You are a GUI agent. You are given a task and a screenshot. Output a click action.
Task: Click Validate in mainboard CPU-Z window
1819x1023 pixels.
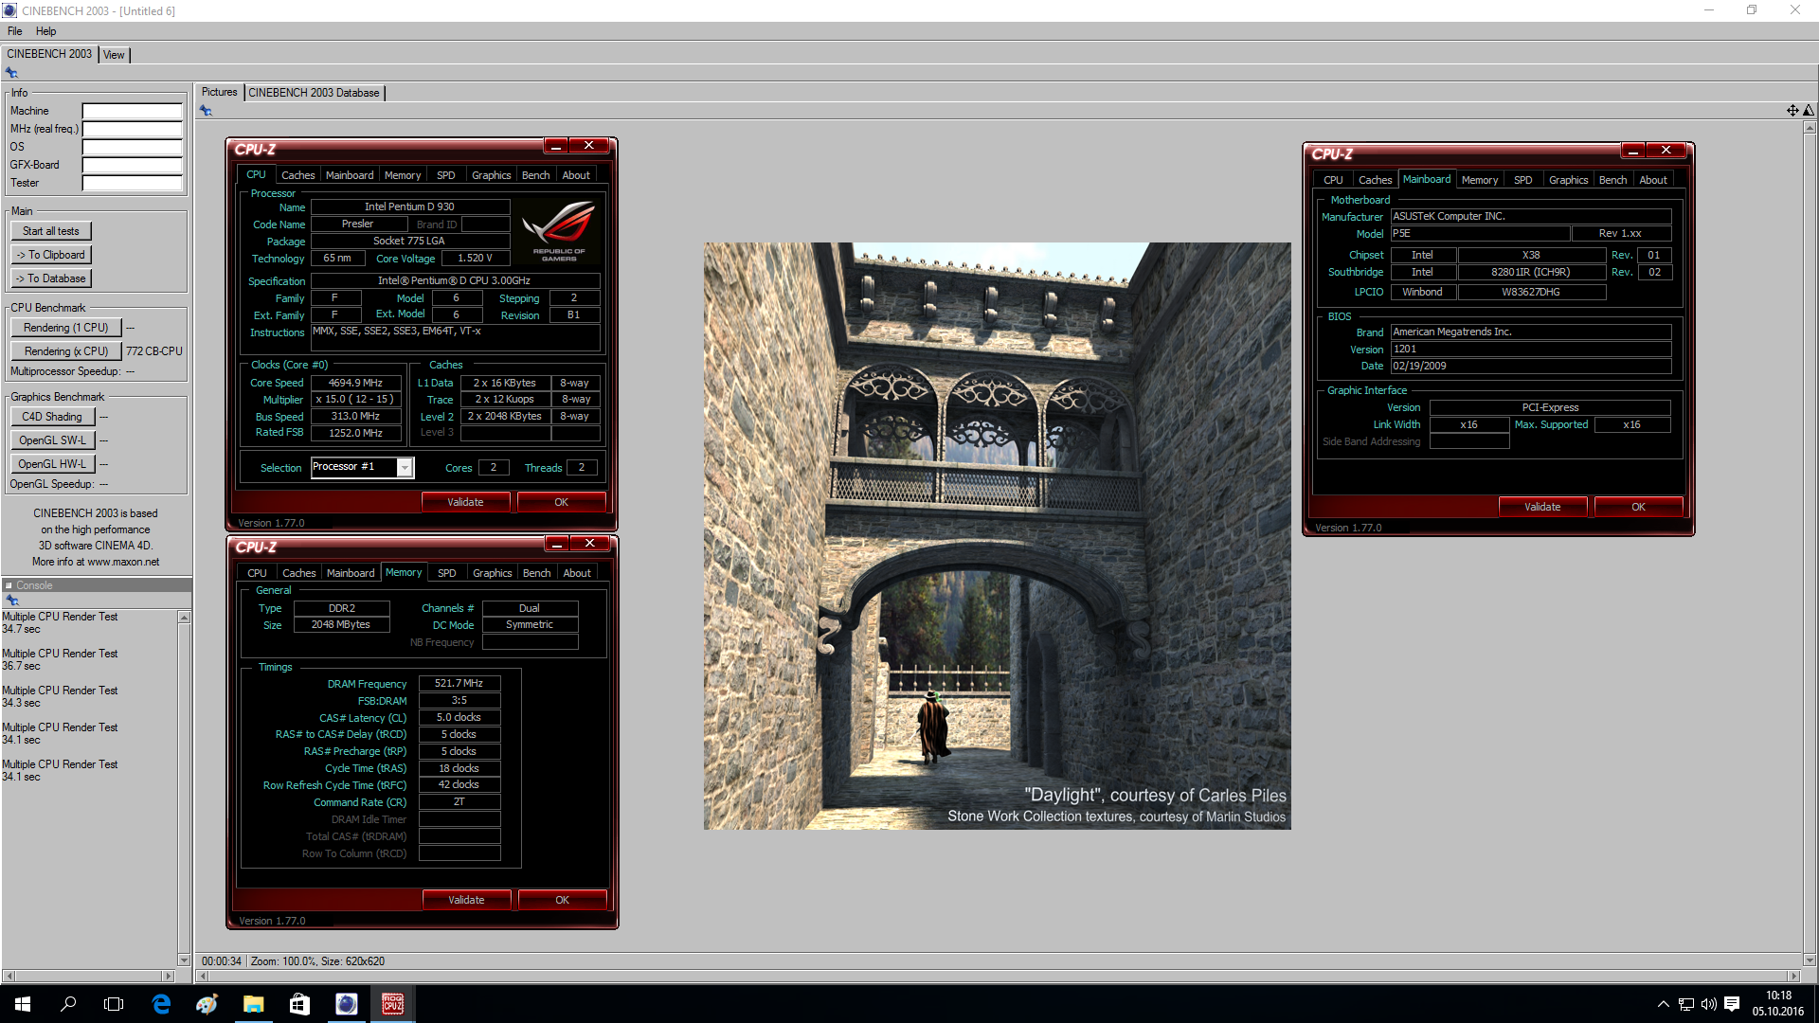pos(1542,507)
